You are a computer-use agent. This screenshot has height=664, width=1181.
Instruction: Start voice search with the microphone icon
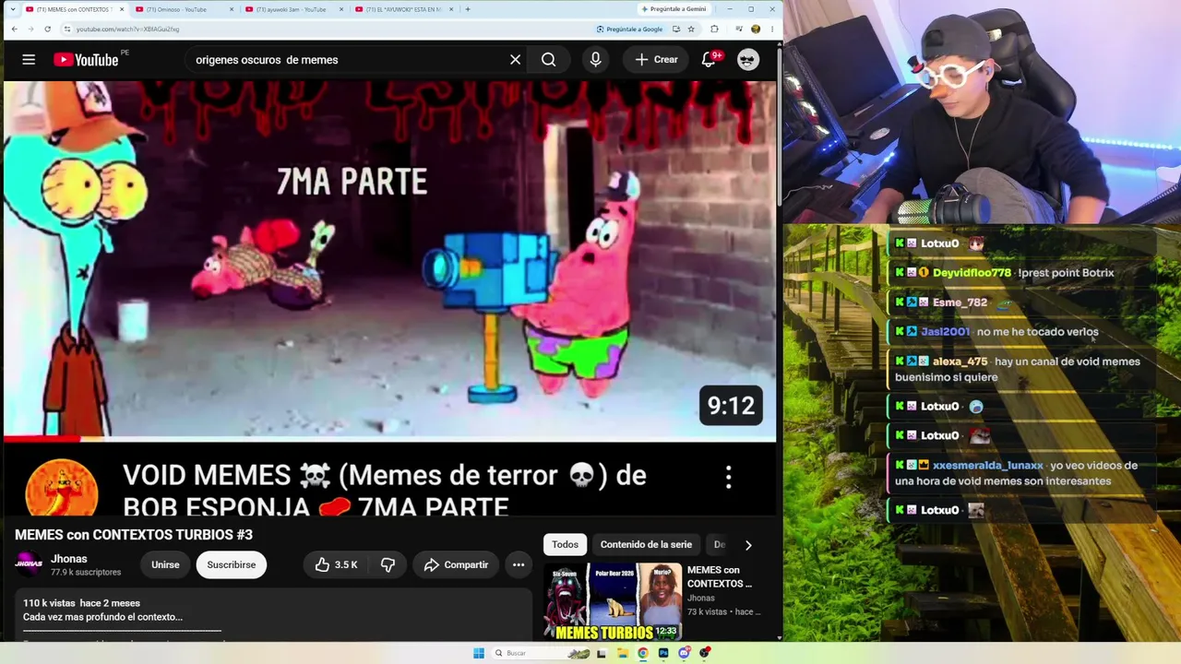[x=595, y=60]
